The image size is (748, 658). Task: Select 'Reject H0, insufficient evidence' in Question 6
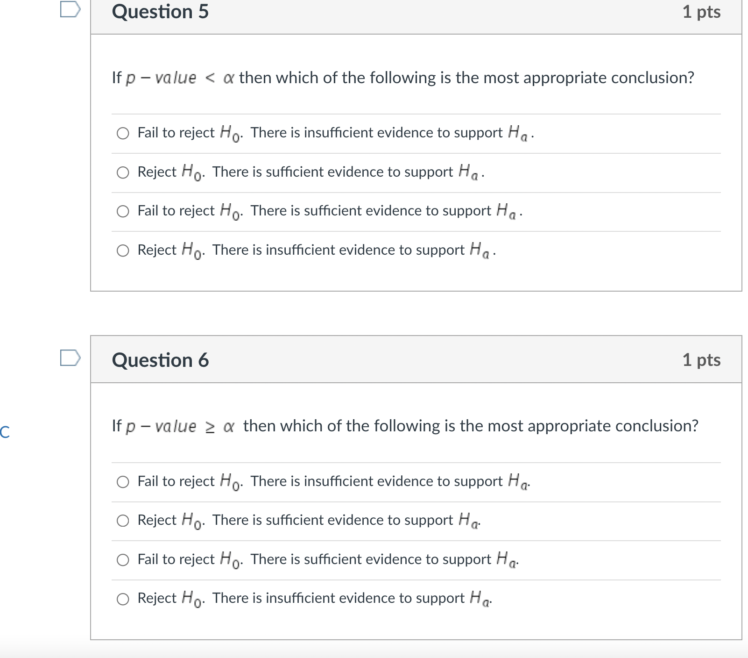coord(122,599)
